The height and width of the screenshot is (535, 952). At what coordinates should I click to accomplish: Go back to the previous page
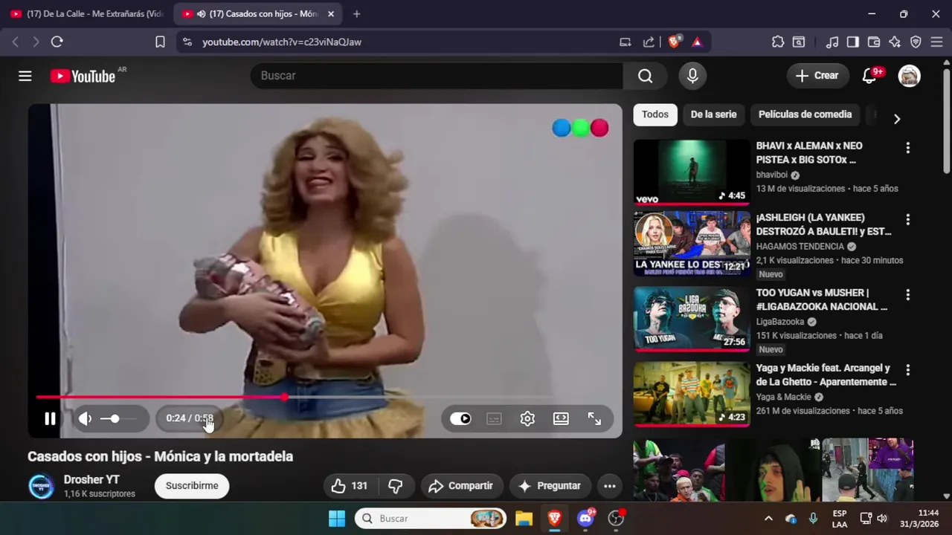tap(16, 42)
